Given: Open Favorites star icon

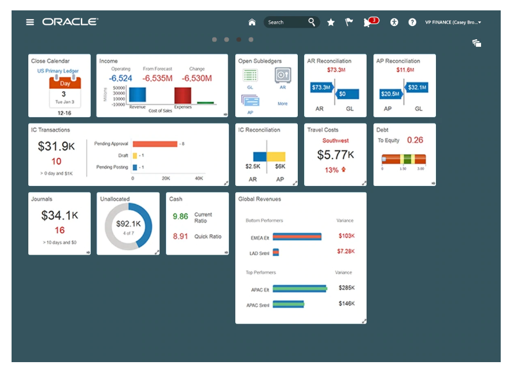Looking at the screenshot, I should click(331, 23).
